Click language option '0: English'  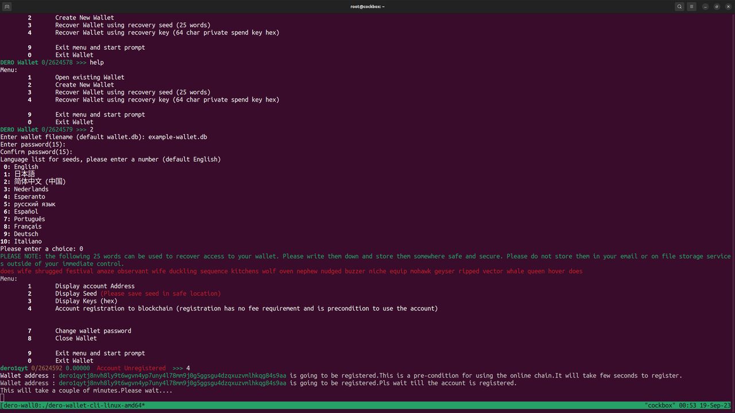tap(21, 166)
